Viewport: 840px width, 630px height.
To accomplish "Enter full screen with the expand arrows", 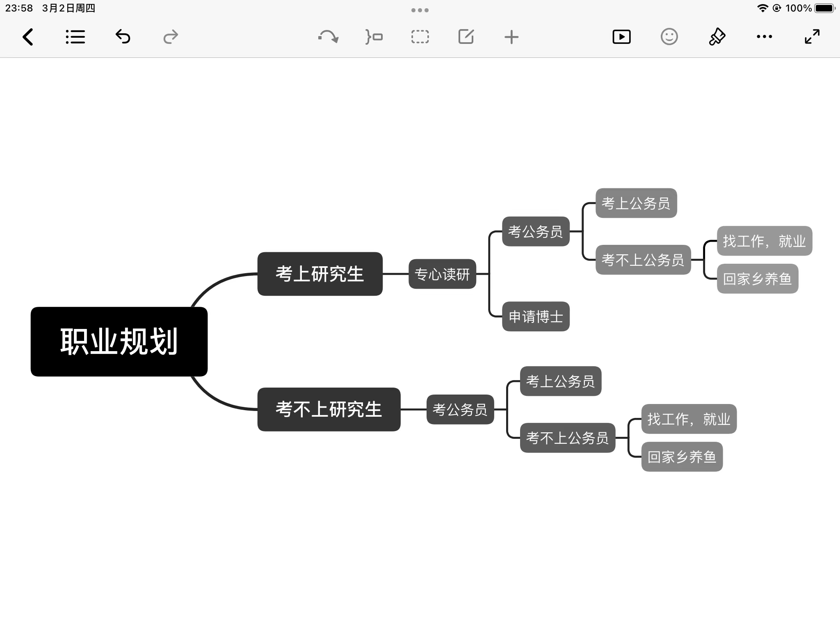I will pos(812,37).
